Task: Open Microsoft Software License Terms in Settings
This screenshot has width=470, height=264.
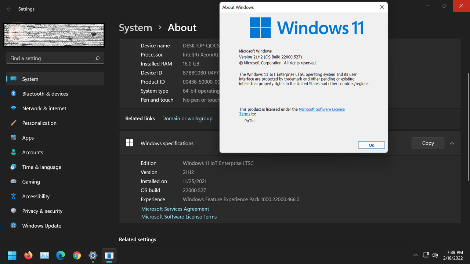Action: [x=179, y=217]
